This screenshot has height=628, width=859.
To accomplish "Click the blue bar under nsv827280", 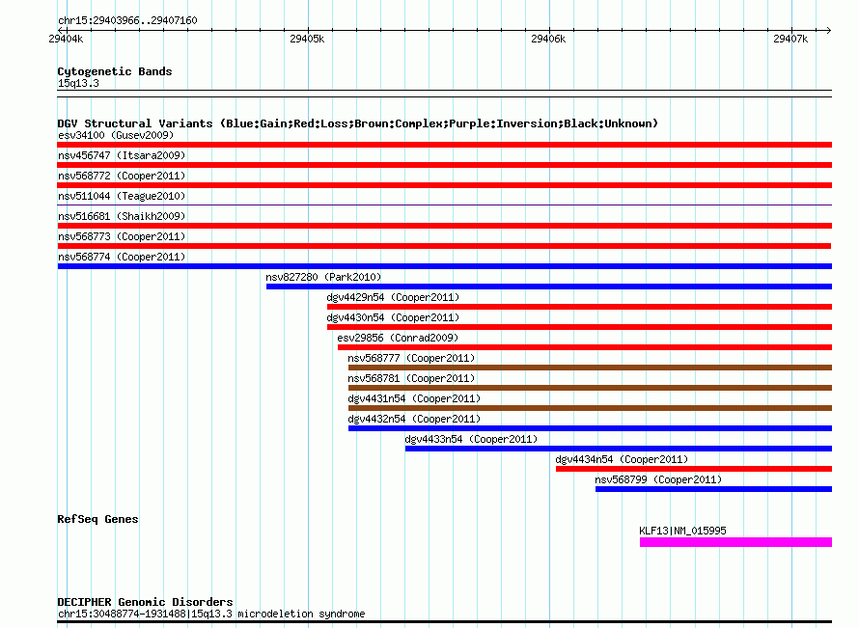I will pyautogui.click(x=549, y=287).
